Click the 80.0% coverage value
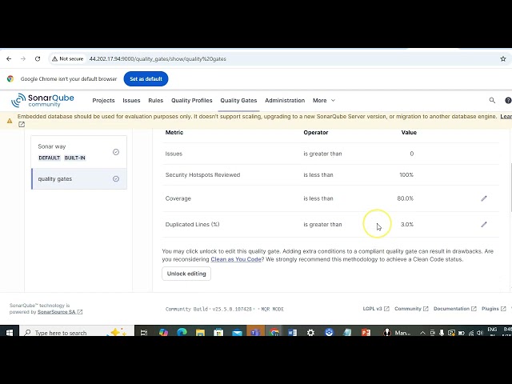512x384 pixels. [x=406, y=198]
